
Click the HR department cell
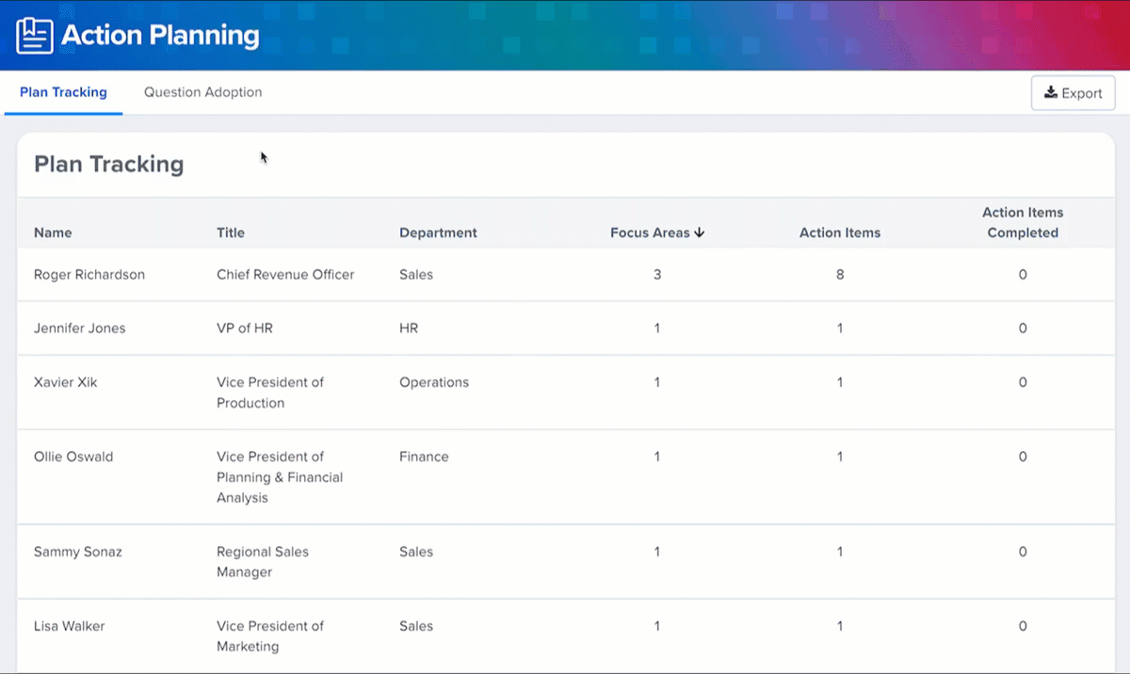[409, 329]
